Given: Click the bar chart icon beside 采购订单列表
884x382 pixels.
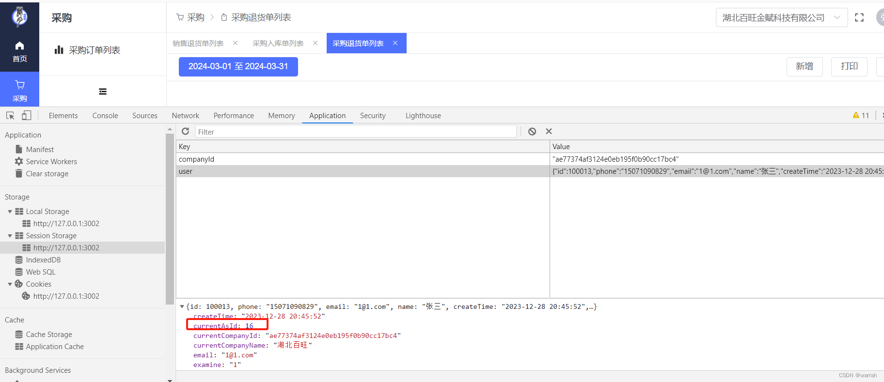Looking at the screenshot, I should point(59,50).
